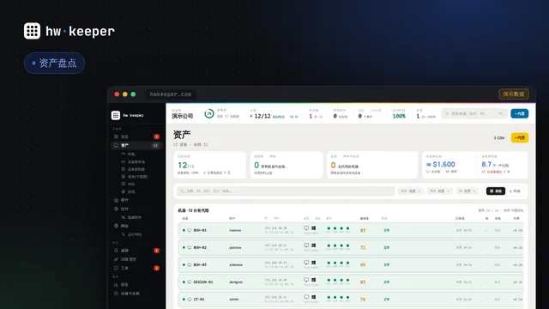Click the green 100% value in header
Viewport: 549px width, 309px height.
[x=399, y=116]
